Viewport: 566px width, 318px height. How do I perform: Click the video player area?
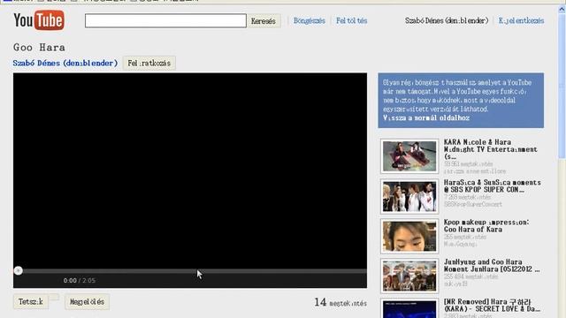tap(190, 170)
